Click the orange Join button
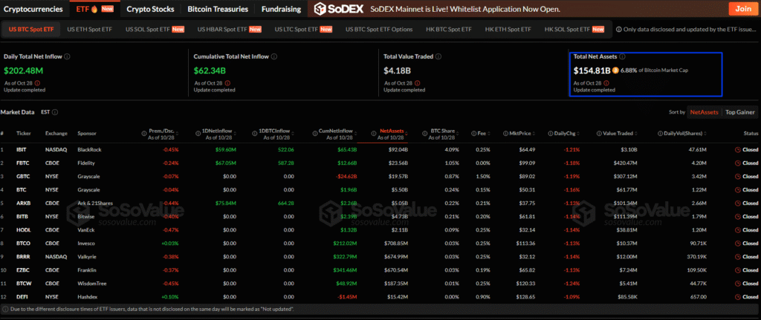761x320 pixels. pyautogui.click(x=743, y=9)
